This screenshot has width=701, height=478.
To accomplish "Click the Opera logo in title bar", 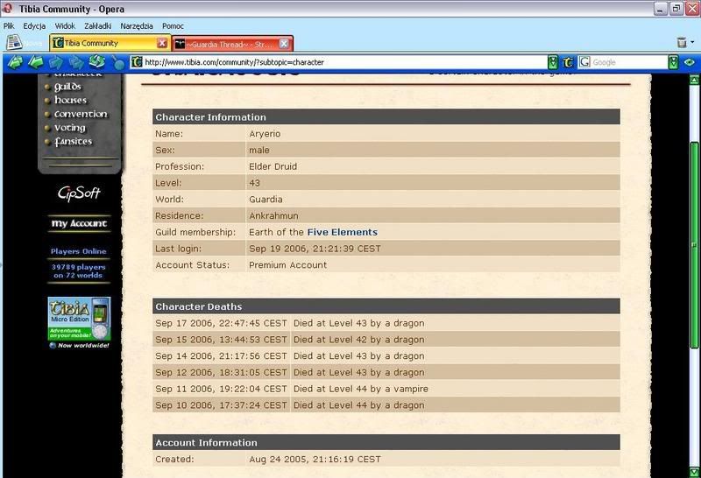I will pyautogui.click(x=7, y=9).
